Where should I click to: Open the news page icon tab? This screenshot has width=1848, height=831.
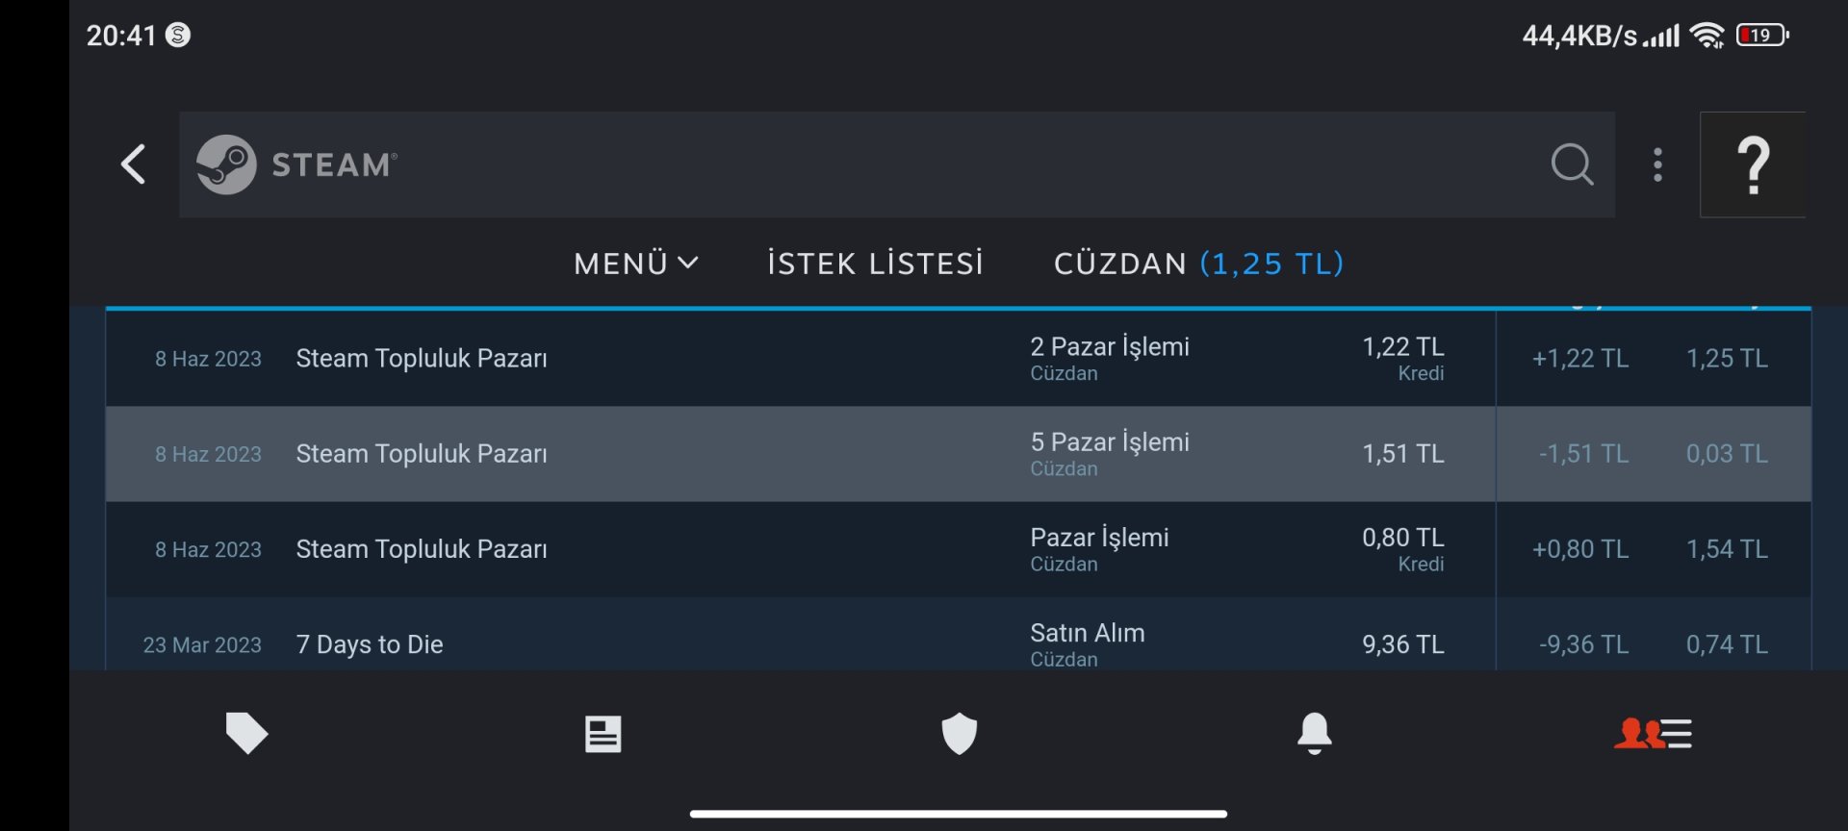603,734
